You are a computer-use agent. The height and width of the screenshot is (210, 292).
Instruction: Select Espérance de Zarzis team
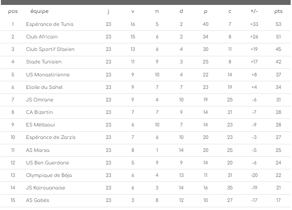coord(51,137)
